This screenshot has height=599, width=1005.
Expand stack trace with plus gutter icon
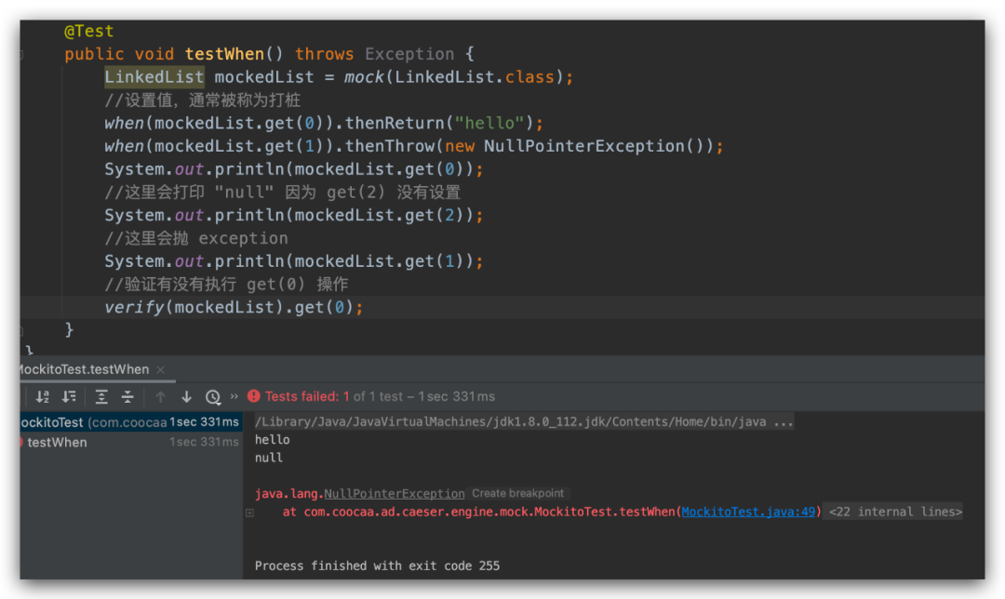tap(250, 512)
